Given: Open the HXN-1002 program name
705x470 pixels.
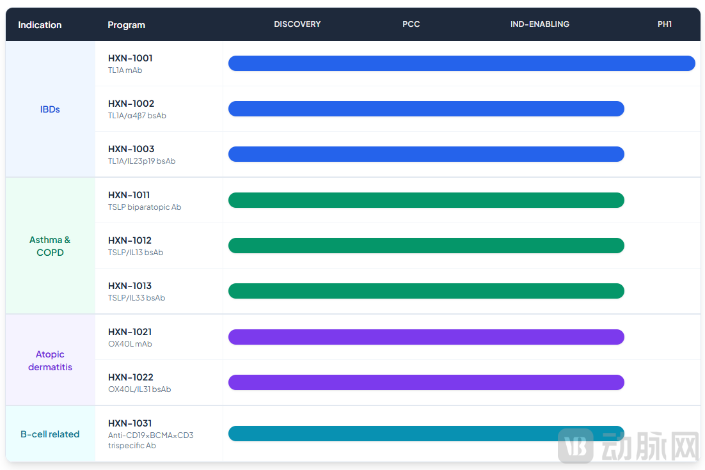Looking at the screenshot, I should point(131,104).
